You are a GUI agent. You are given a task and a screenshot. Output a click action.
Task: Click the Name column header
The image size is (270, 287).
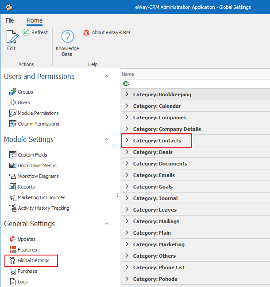(x=195, y=74)
